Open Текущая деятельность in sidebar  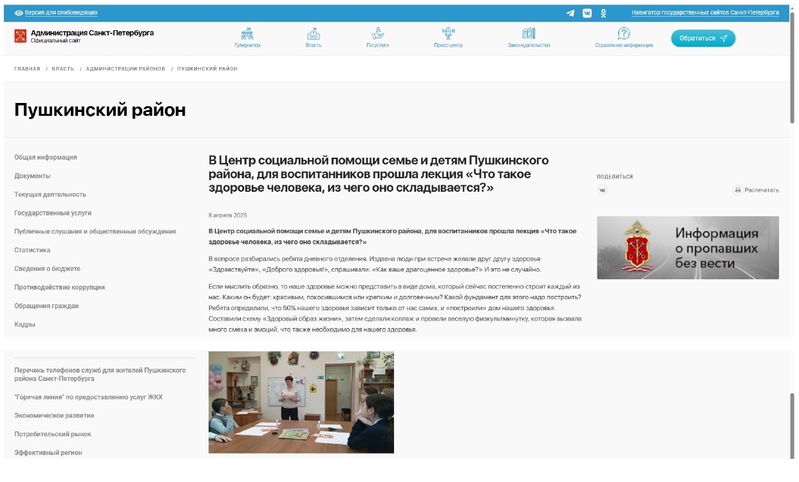pyautogui.click(x=50, y=194)
